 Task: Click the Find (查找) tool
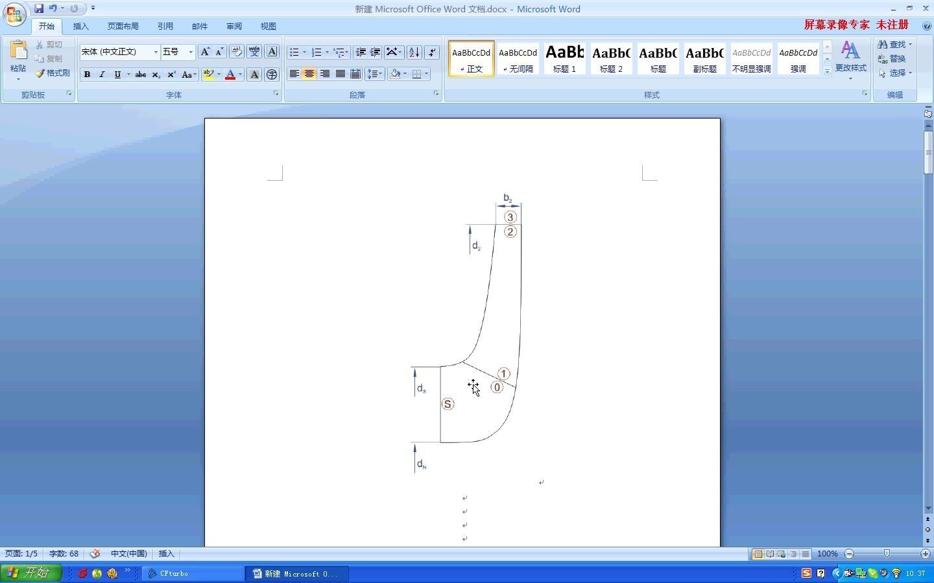pos(894,45)
